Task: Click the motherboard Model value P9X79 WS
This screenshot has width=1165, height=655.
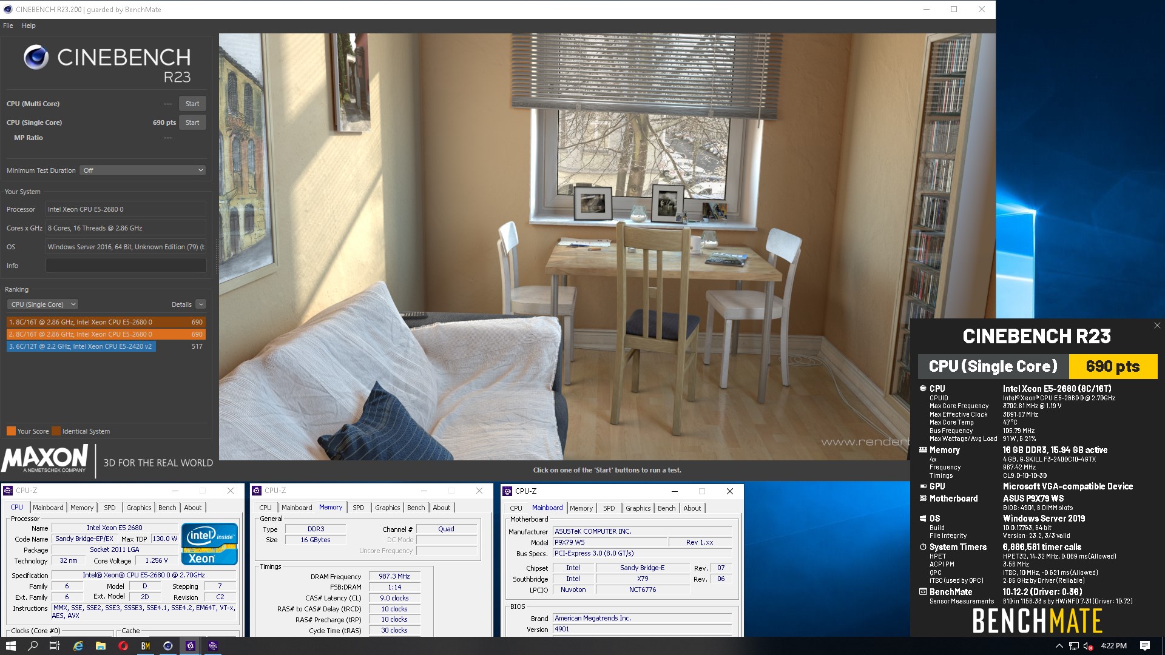Action: point(609,542)
